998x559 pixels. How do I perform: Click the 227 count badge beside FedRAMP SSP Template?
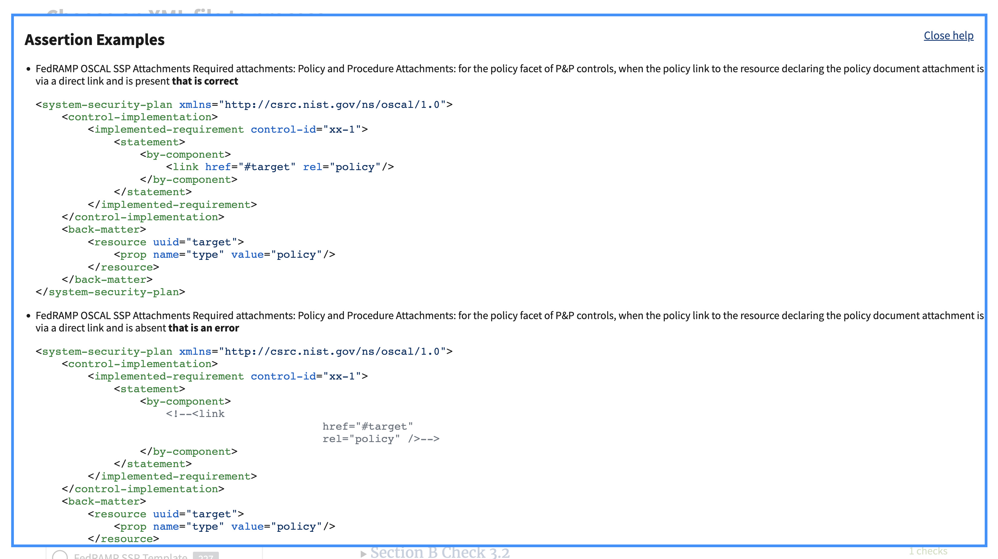(x=206, y=557)
